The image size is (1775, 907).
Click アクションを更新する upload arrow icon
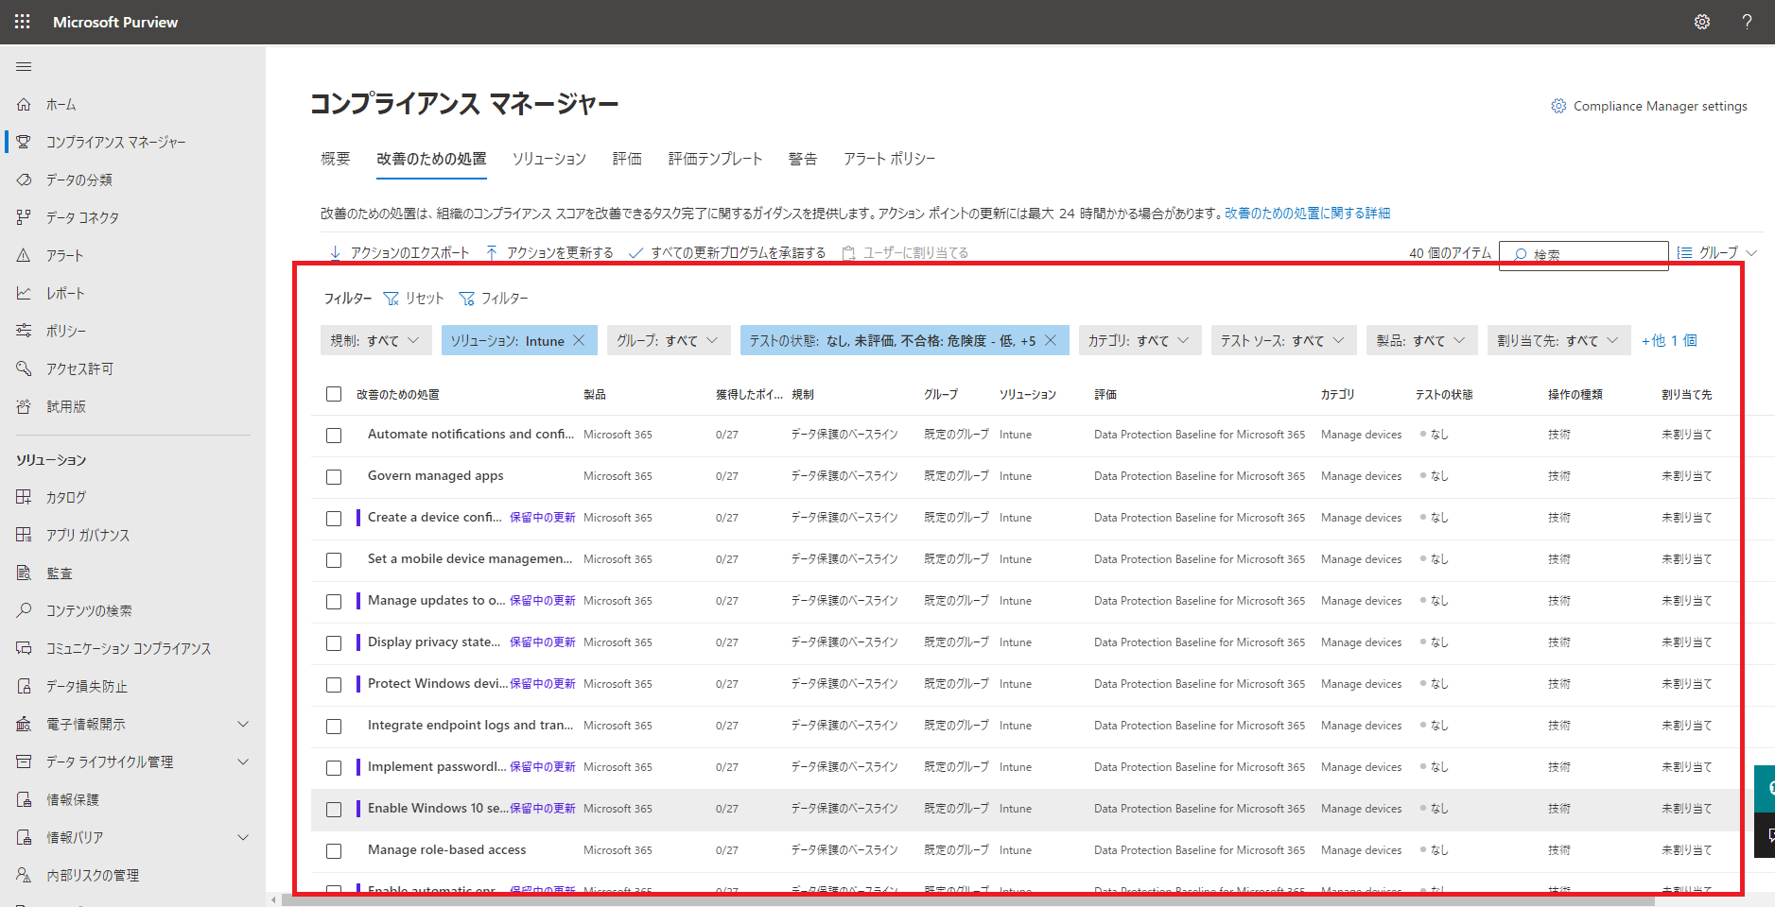tap(492, 252)
